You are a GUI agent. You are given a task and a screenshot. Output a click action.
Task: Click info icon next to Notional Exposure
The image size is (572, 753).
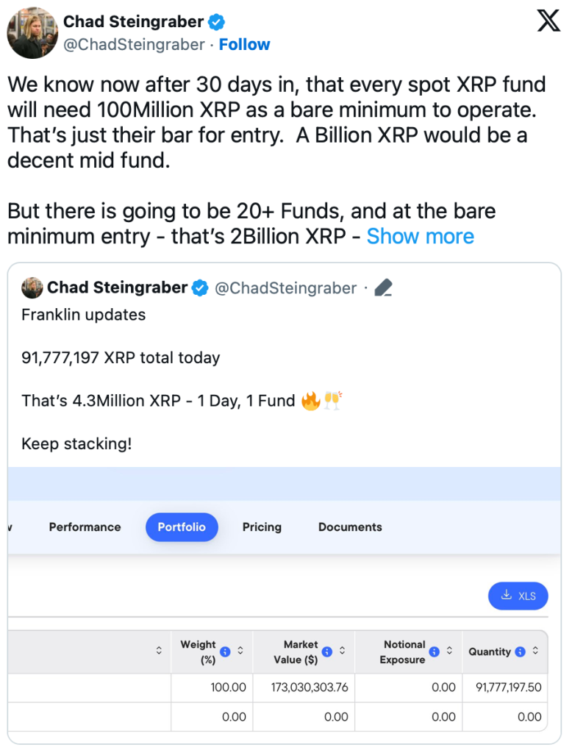[435, 652]
